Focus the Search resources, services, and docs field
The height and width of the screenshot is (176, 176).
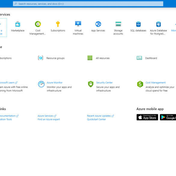[x=88, y=4]
